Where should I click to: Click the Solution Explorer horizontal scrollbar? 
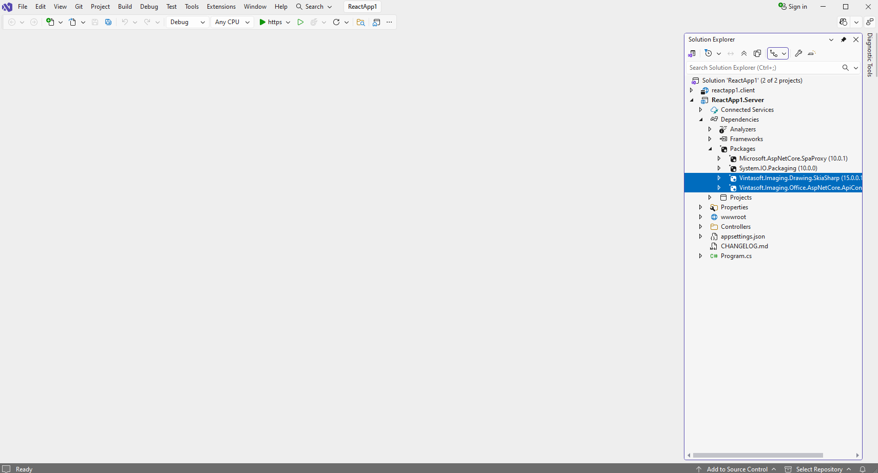pyautogui.click(x=757, y=455)
